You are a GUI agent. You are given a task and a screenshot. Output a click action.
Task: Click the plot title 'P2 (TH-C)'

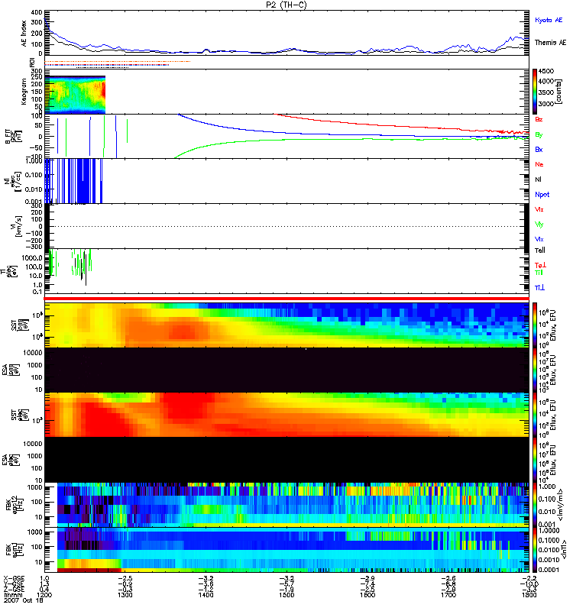click(286, 5)
